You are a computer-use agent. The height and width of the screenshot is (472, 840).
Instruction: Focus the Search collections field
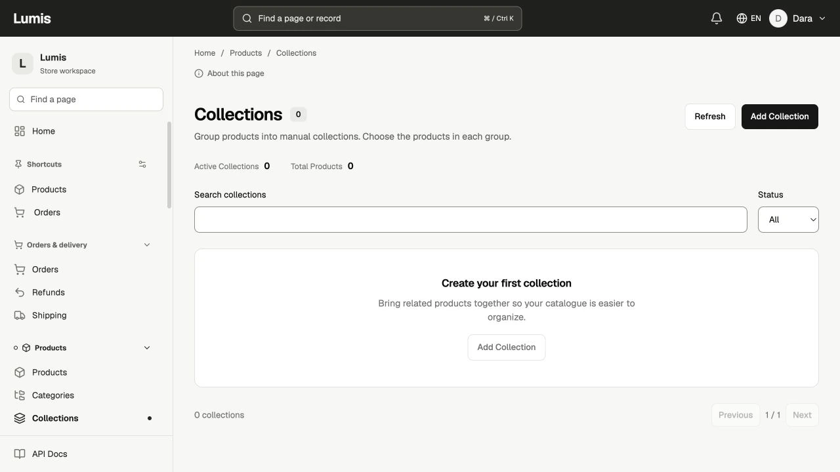pos(471,220)
